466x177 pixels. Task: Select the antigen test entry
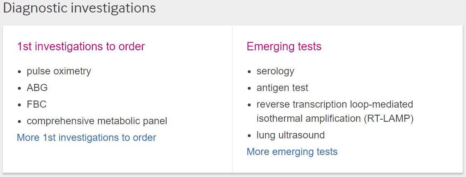click(x=282, y=88)
